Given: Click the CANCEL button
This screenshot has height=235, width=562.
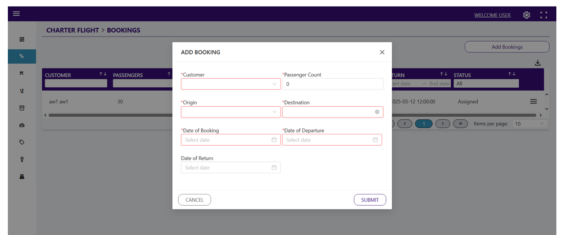Looking at the screenshot, I should (194, 200).
